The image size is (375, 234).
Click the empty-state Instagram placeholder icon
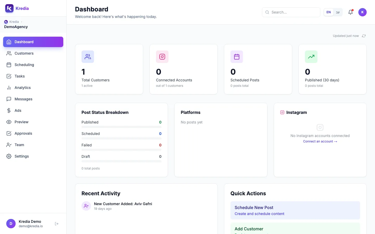tap(320, 127)
